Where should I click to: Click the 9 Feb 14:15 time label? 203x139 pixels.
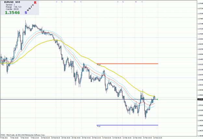point(14,138)
